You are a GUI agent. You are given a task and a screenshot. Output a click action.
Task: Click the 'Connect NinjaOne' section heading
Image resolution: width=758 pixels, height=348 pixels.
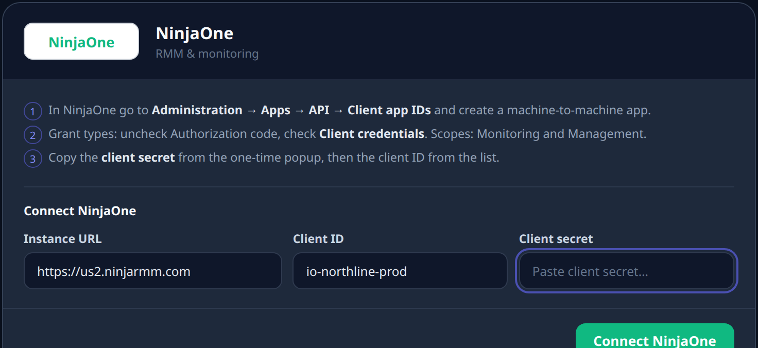coord(80,211)
